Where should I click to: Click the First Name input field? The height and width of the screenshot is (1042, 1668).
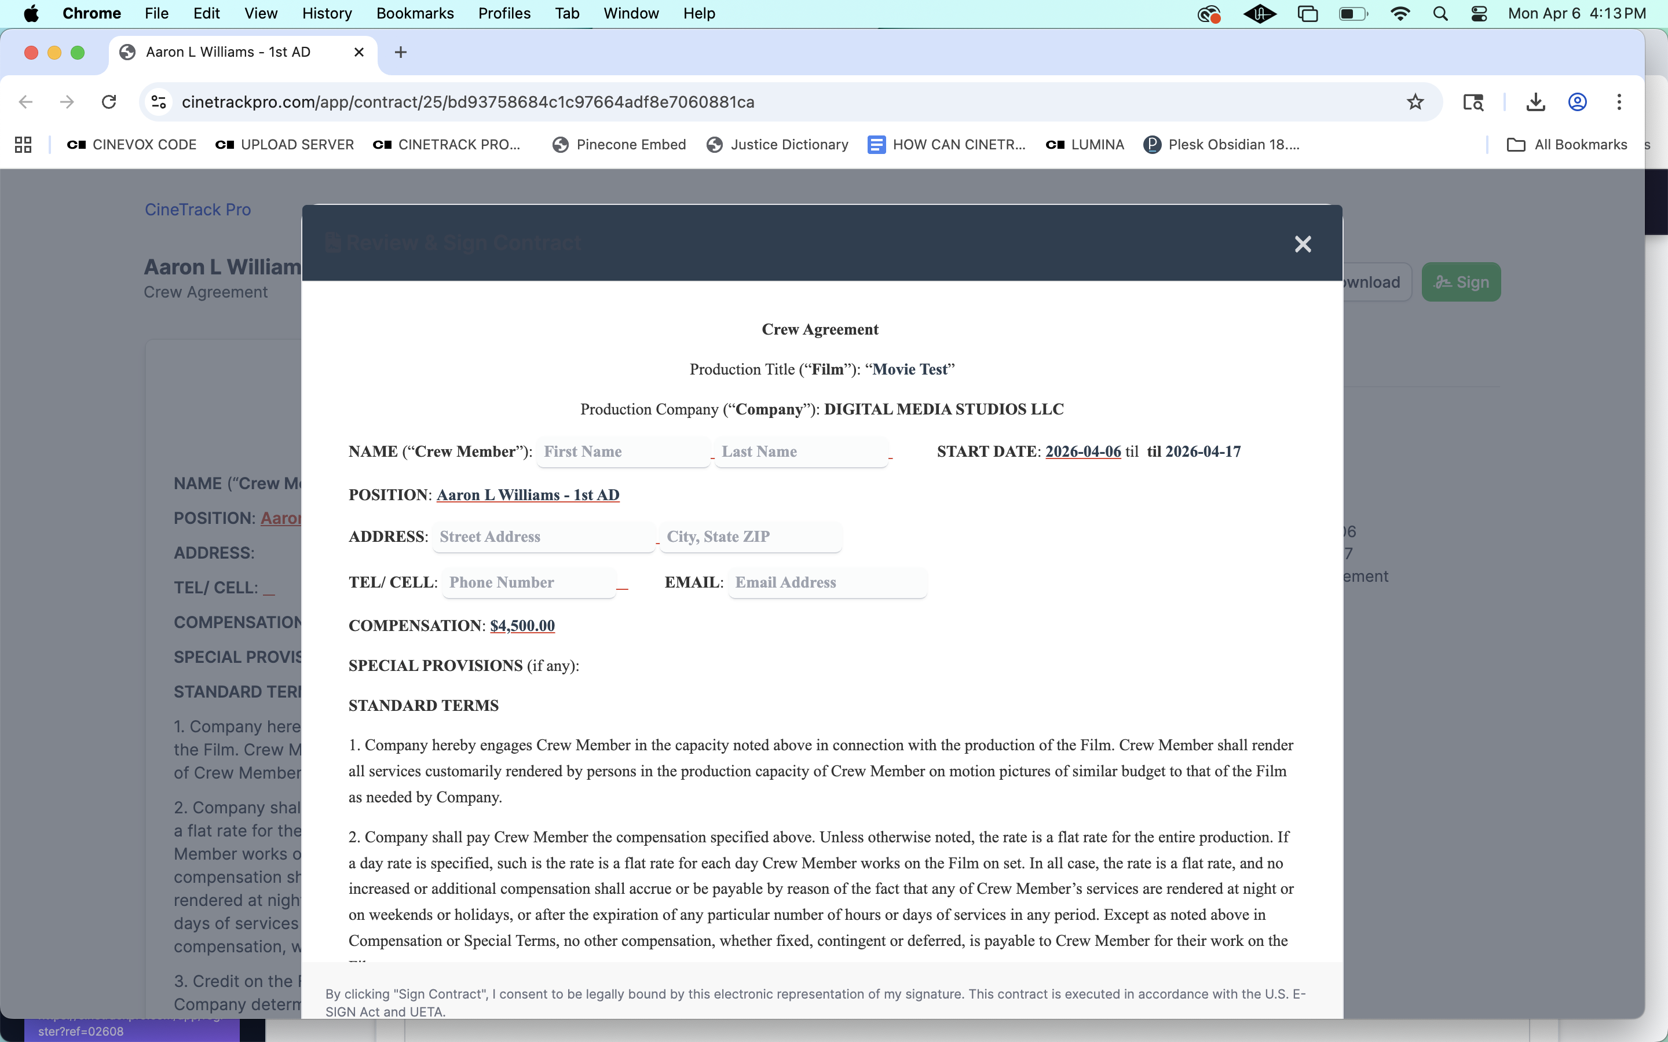tap(623, 452)
